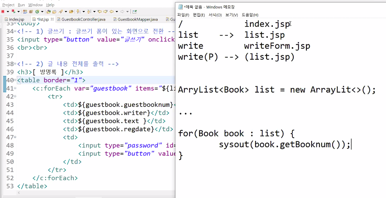The height and width of the screenshot is (198, 386).
Task: Click 'sysout(book.getBooknum());' in Notepad
Action: tap(284, 145)
